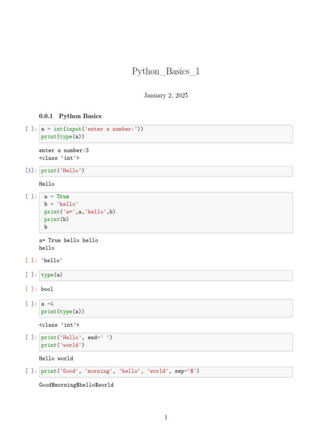This screenshot has height=443, width=332.
Task: Click the bool output text
Action: [x=47, y=289]
